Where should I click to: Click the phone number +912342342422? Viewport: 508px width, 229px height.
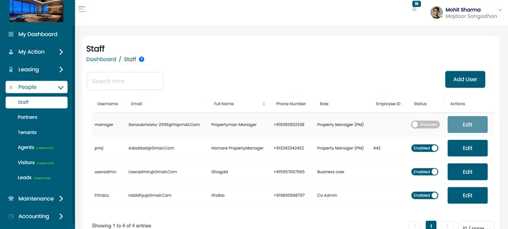[289, 148]
